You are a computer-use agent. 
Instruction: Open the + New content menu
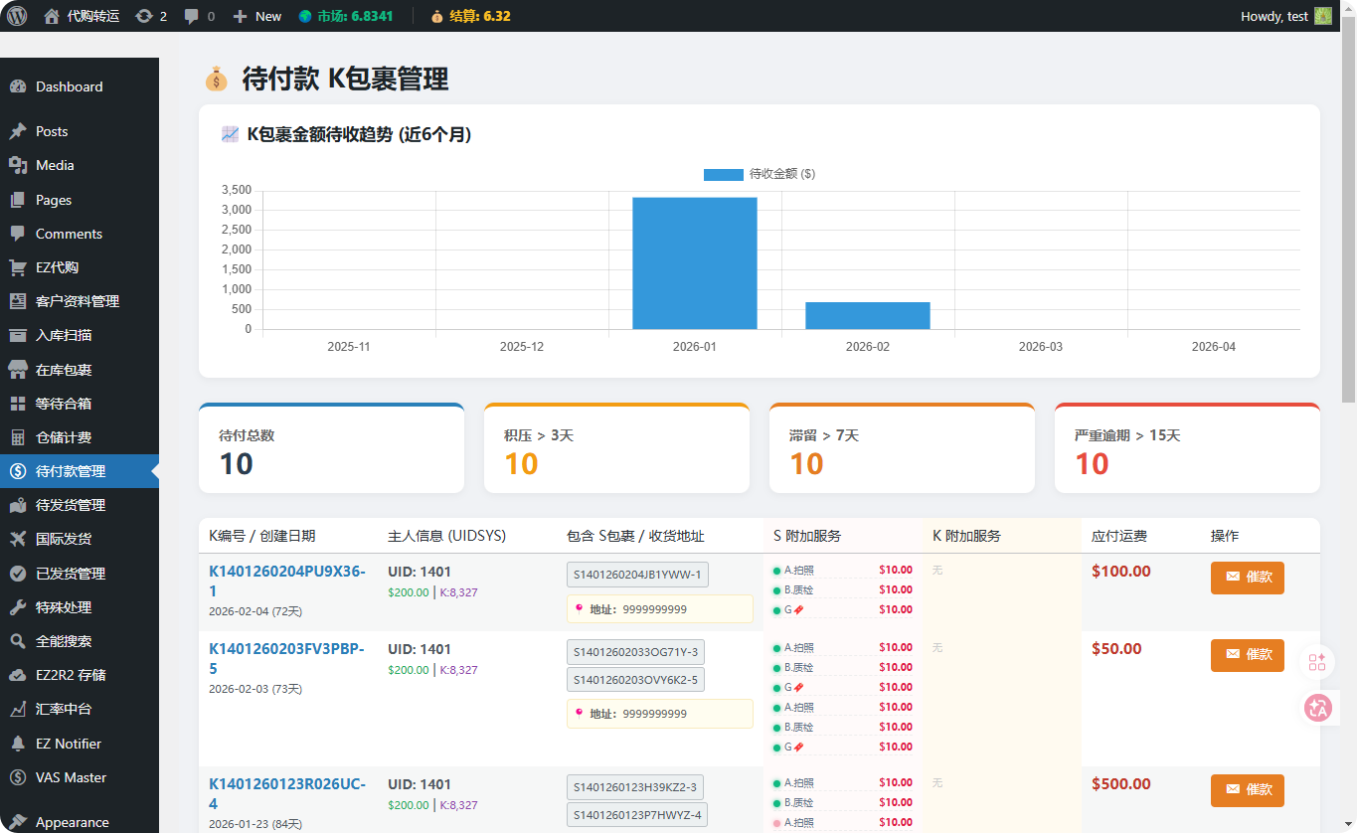(x=256, y=16)
